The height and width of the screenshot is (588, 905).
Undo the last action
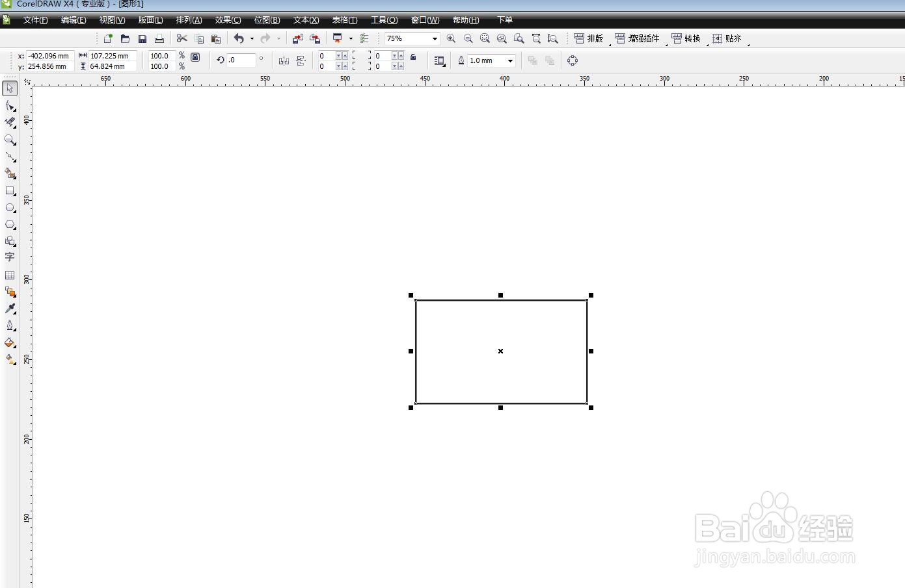tap(239, 38)
